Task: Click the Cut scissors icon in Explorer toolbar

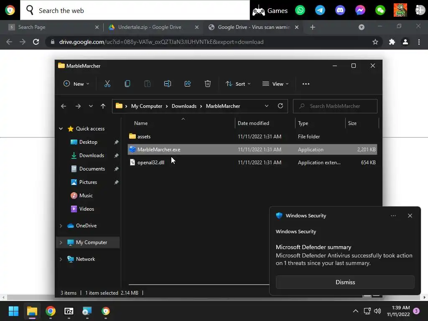Action: coord(107,84)
